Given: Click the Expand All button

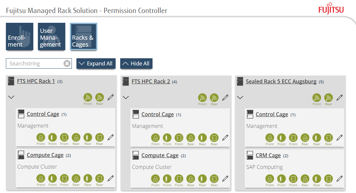Looking at the screenshot, I should click(x=96, y=63).
